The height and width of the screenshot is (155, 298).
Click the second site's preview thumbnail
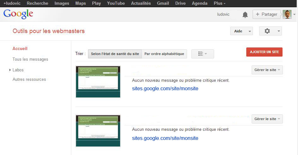(x=98, y=131)
